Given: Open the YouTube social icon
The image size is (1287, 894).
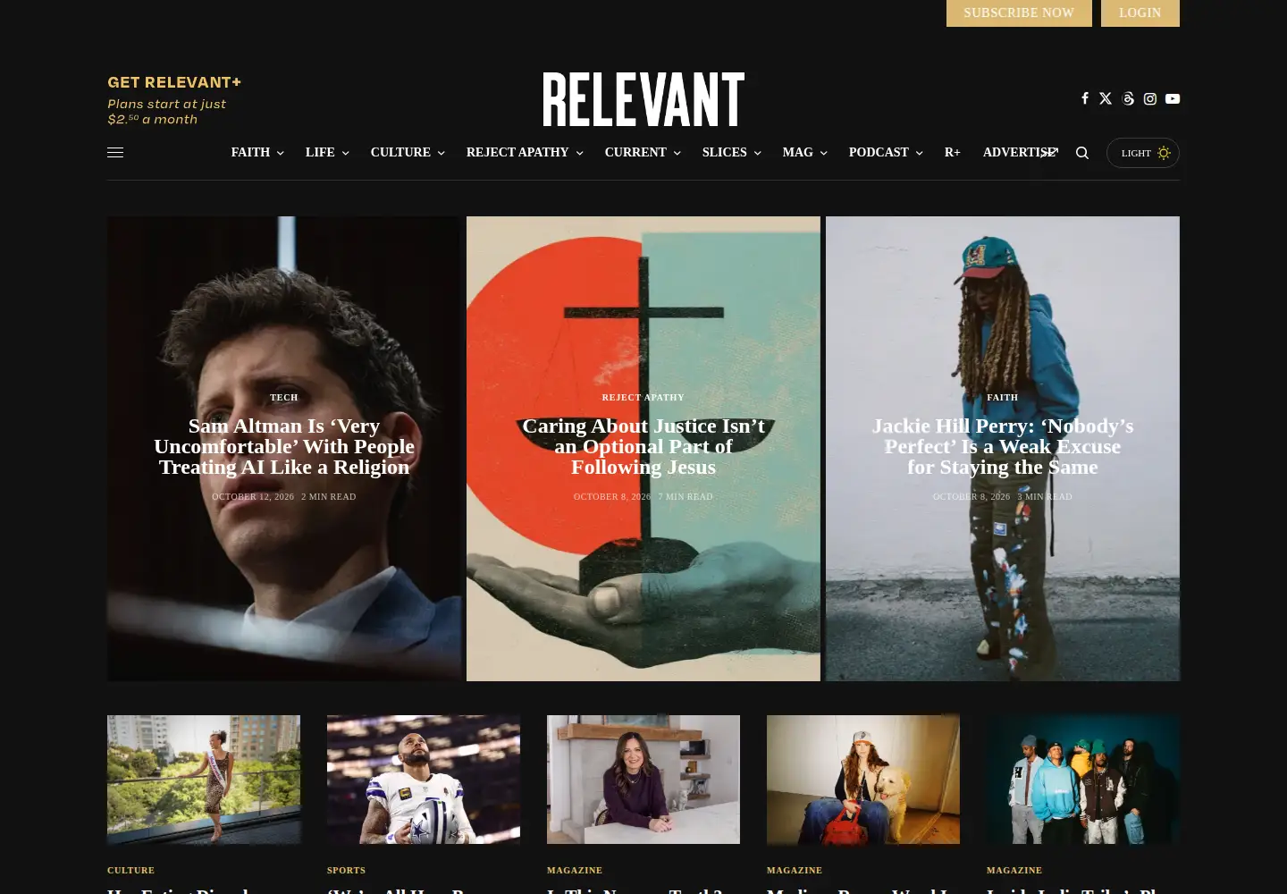Looking at the screenshot, I should [1173, 98].
